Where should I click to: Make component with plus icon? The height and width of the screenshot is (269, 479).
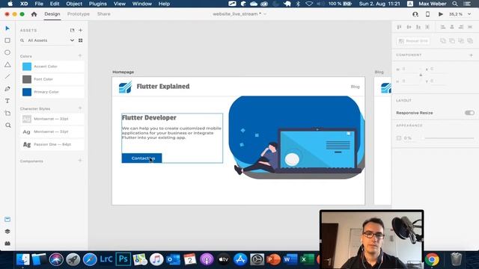point(471,55)
